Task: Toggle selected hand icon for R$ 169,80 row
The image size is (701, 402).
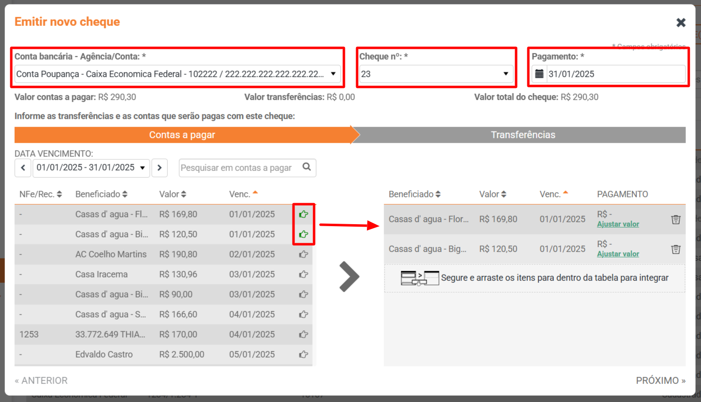Action: pos(303,214)
